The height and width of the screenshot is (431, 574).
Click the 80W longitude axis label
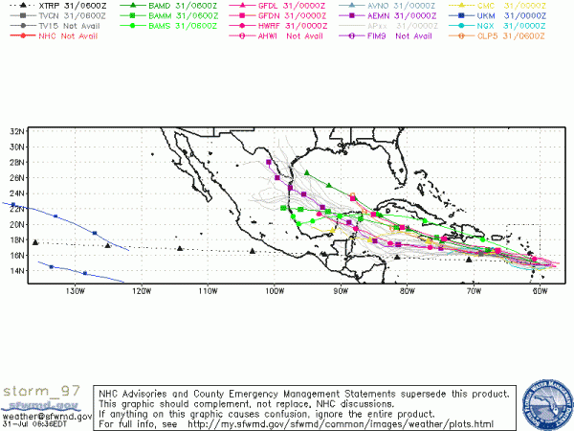(x=408, y=291)
